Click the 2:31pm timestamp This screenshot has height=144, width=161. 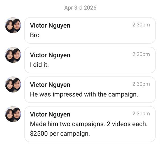click(x=141, y=113)
